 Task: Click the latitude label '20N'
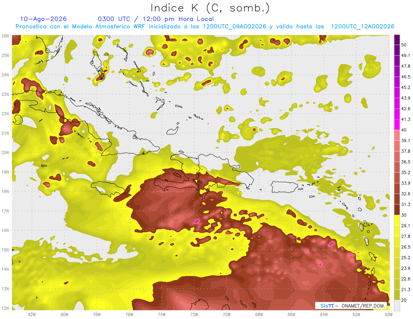[5, 152]
